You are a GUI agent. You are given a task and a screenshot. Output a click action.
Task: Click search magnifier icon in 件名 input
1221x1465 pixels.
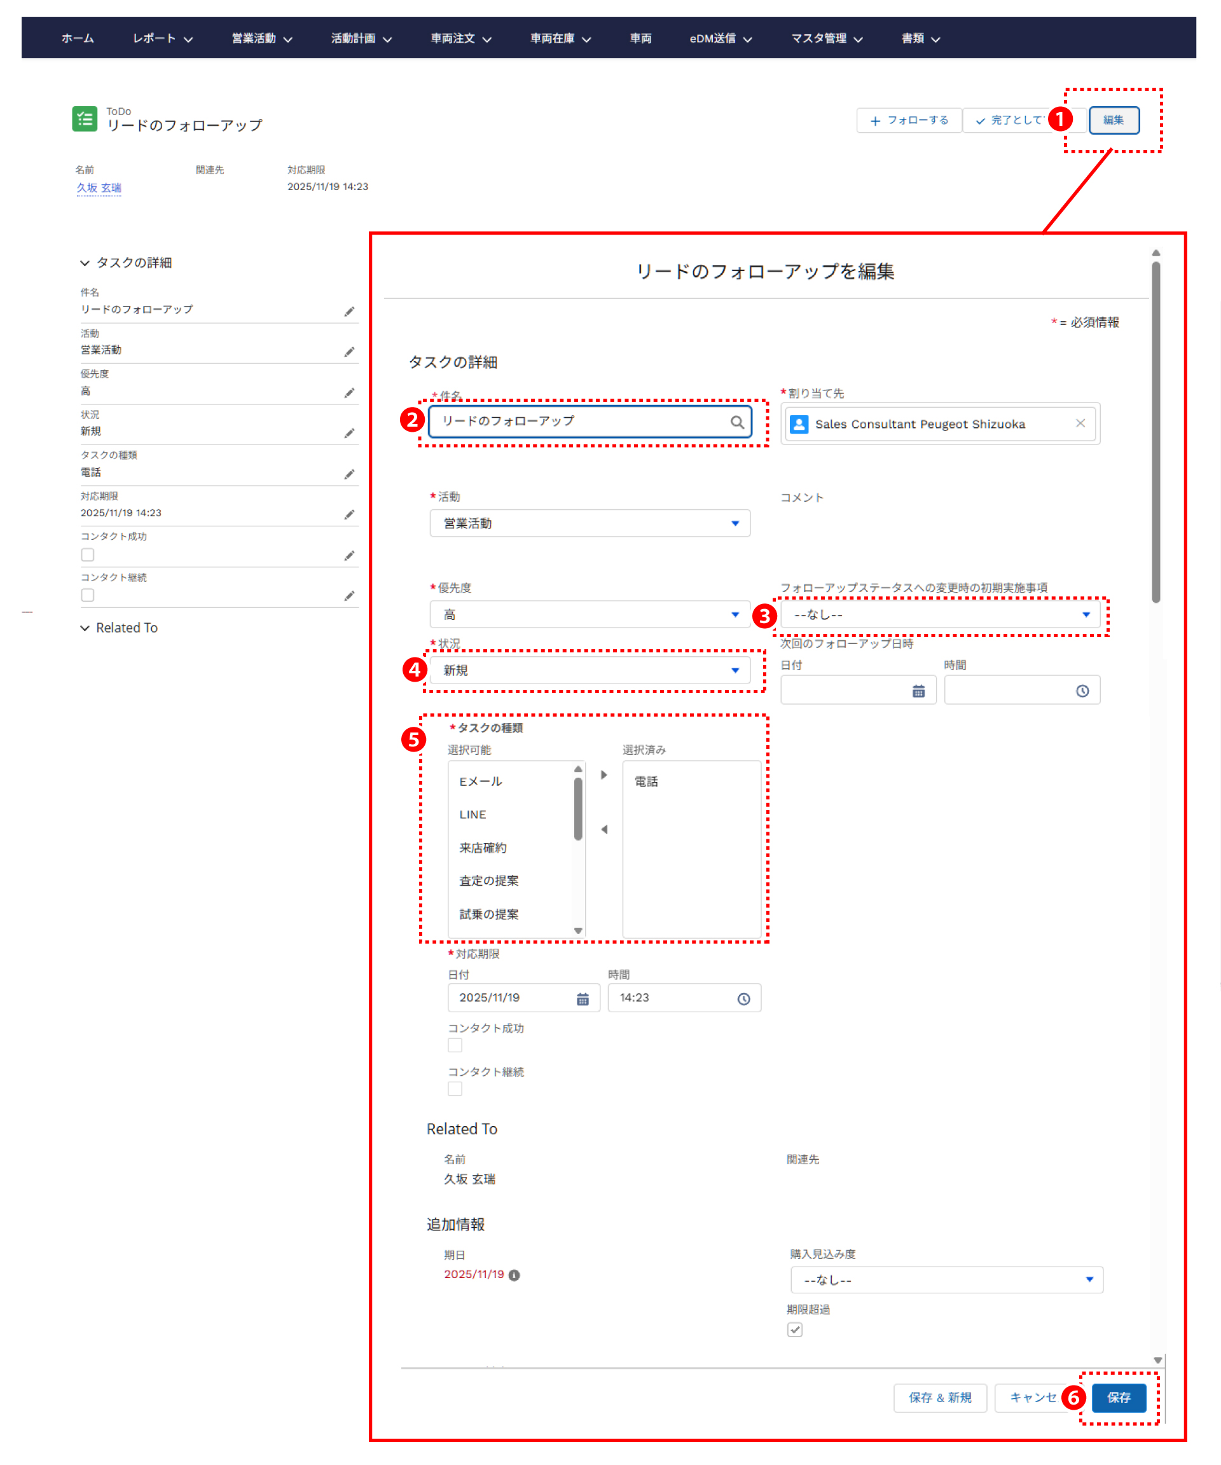(x=737, y=422)
